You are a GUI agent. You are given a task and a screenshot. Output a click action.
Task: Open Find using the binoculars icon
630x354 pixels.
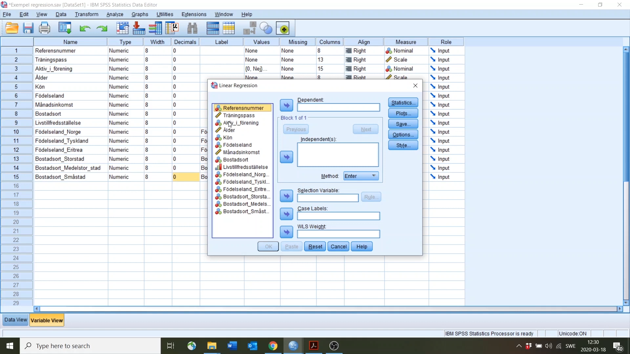192,29
